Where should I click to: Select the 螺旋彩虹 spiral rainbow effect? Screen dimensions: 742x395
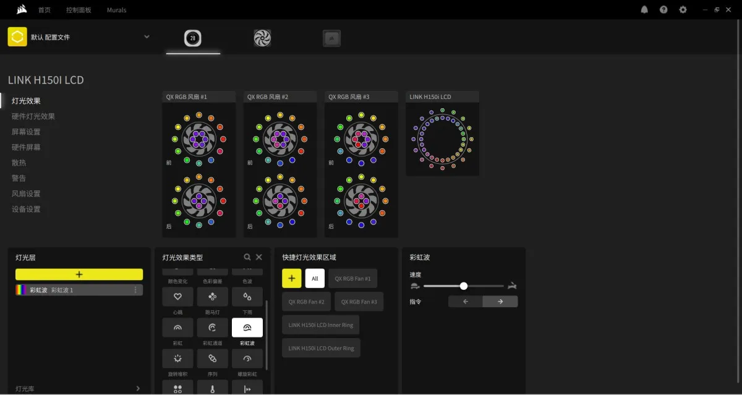pos(247,359)
